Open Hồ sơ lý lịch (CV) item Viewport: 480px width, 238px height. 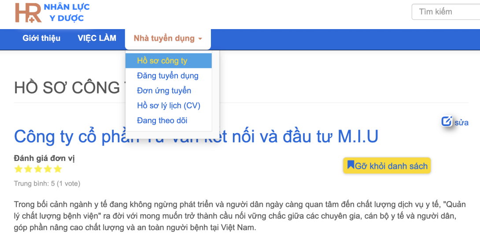pos(169,106)
